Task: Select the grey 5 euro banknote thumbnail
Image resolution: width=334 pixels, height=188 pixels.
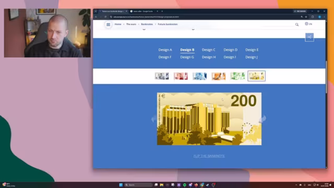Action: pyautogui.click(x=162, y=76)
